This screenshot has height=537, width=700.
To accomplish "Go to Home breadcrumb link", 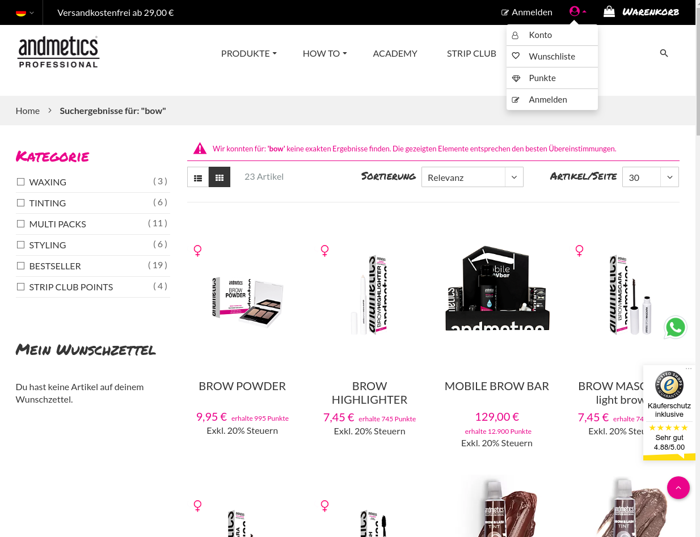I will [28, 111].
